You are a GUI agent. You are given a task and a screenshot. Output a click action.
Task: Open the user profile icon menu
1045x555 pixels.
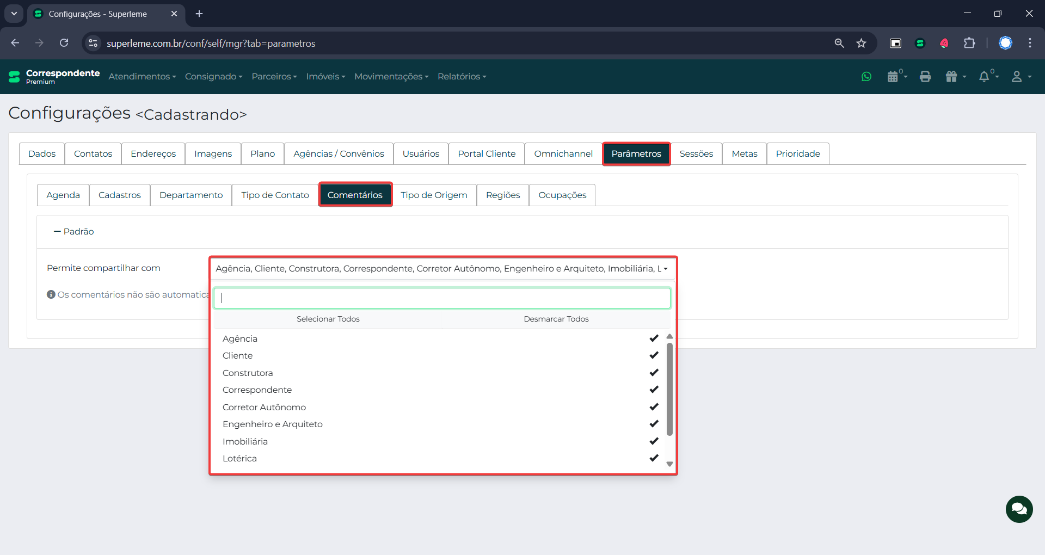pyautogui.click(x=1017, y=77)
